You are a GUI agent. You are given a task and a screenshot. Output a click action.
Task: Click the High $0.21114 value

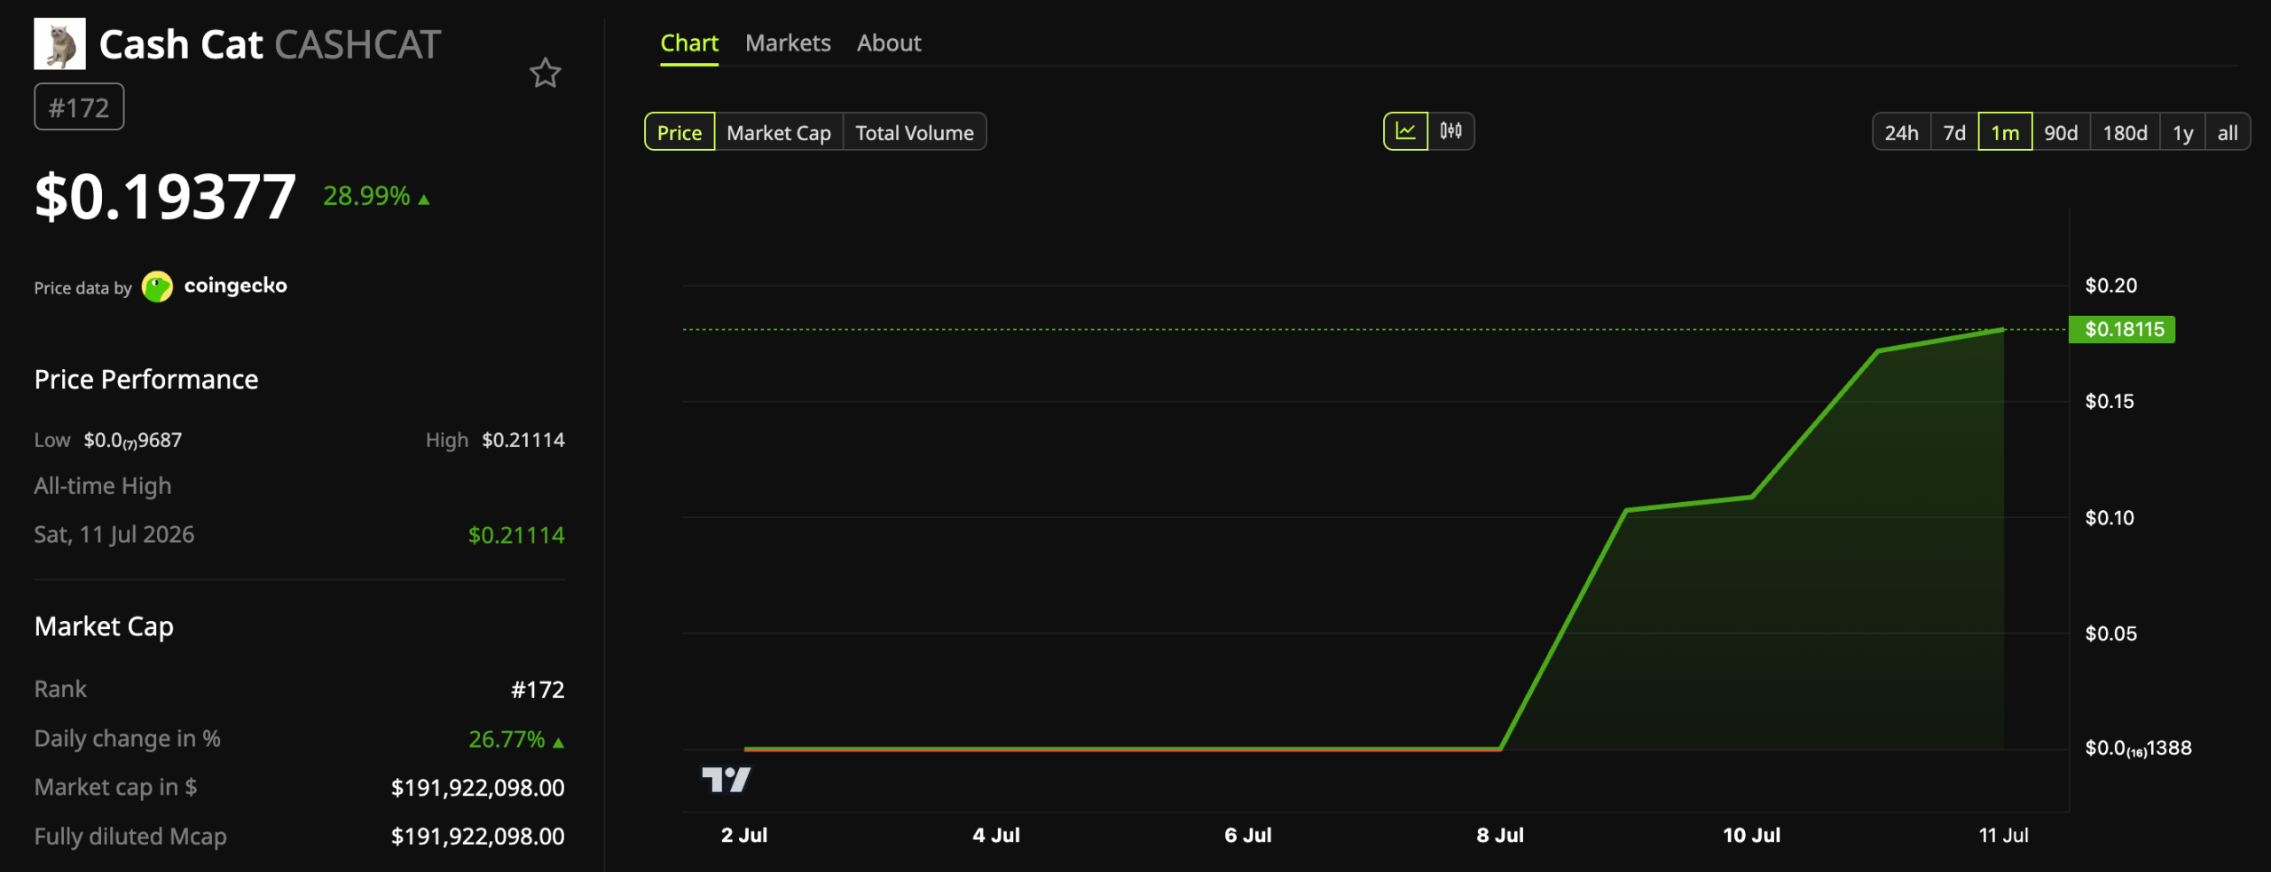point(523,440)
